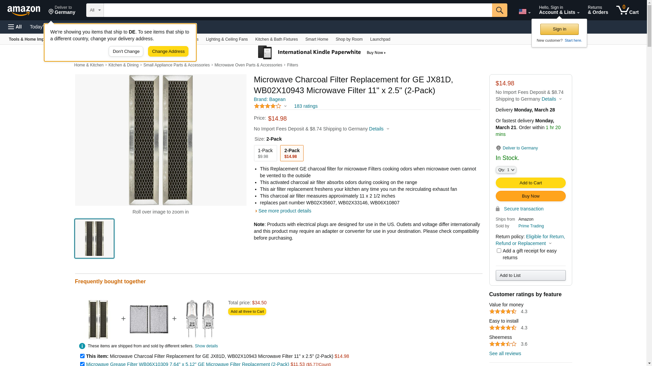Uncheck the This item checkbox
This screenshot has width=652, height=366.
(82, 356)
